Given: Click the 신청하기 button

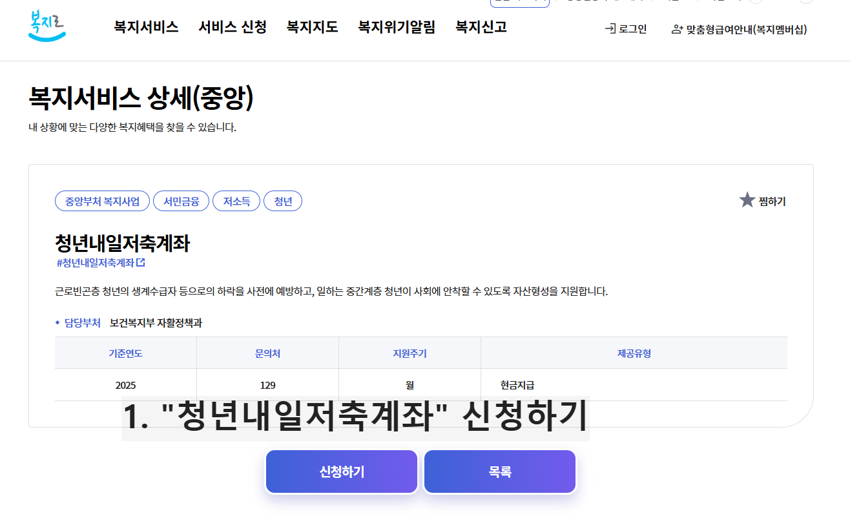Looking at the screenshot, I should point(342,472).
